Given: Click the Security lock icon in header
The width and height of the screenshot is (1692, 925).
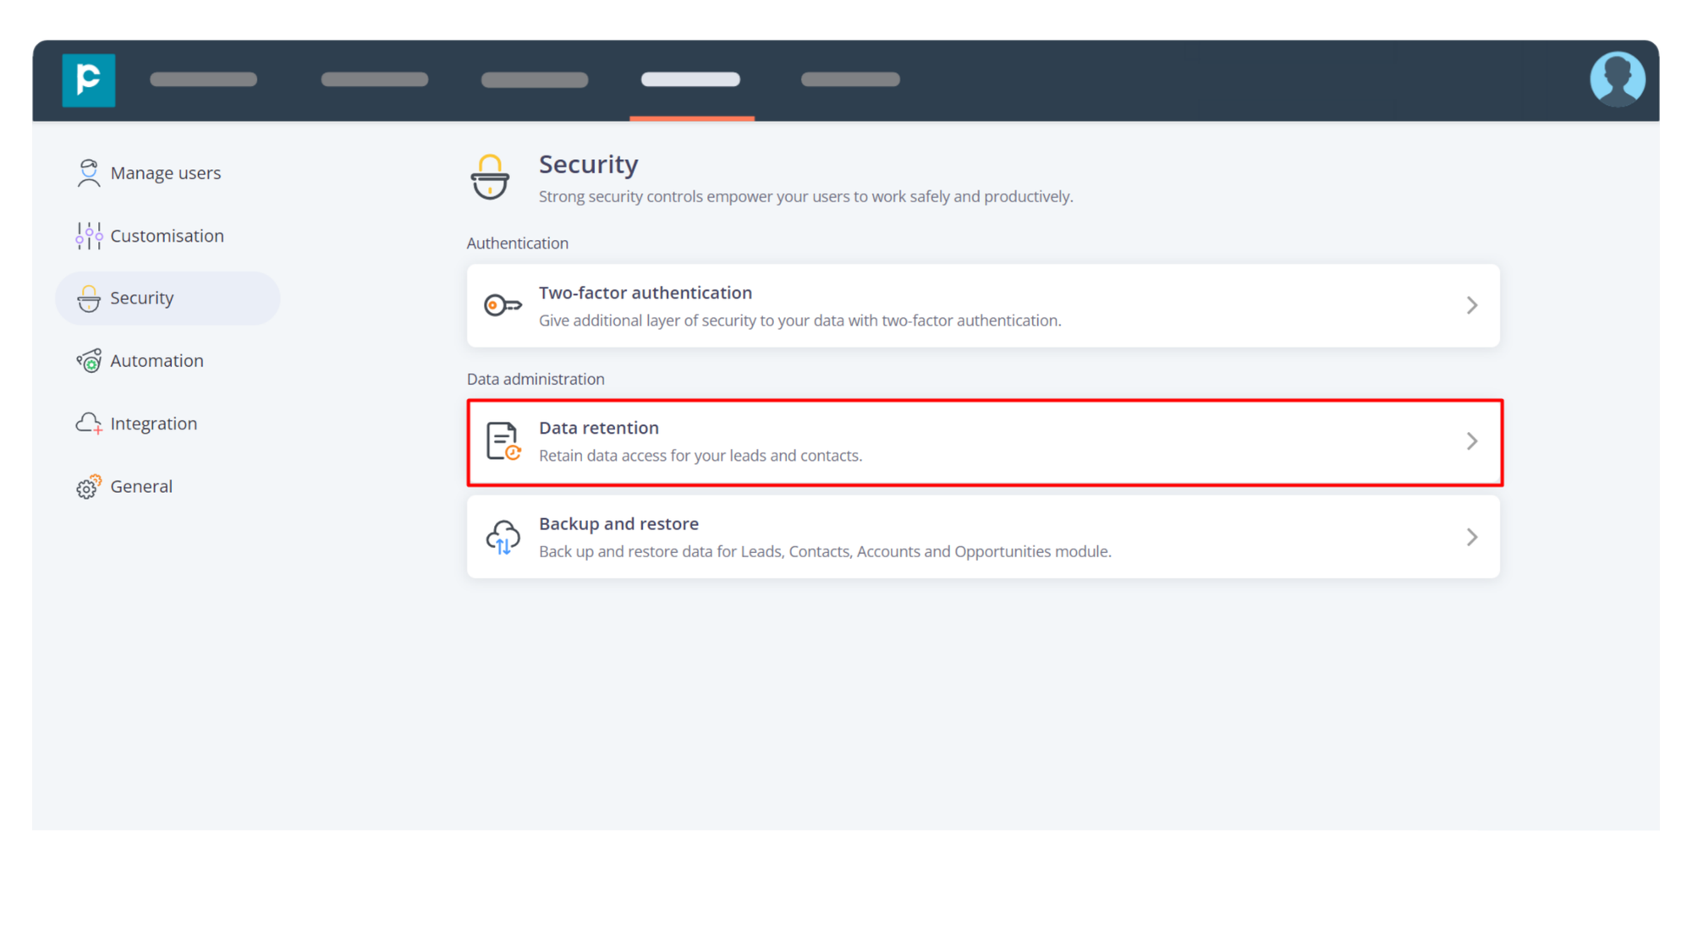Looking at the screenshot, I should click(x=490, y=177).
